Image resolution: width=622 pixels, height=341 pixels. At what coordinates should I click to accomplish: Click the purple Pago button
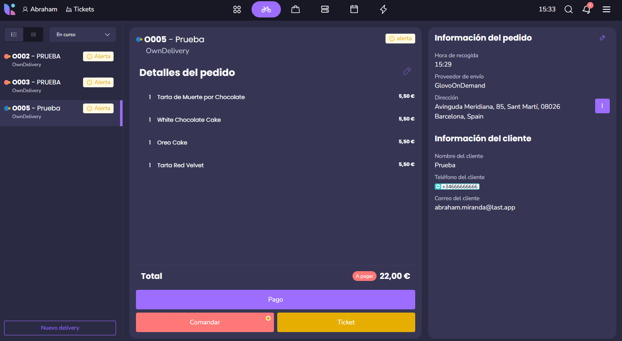click(x=275, y=300)
